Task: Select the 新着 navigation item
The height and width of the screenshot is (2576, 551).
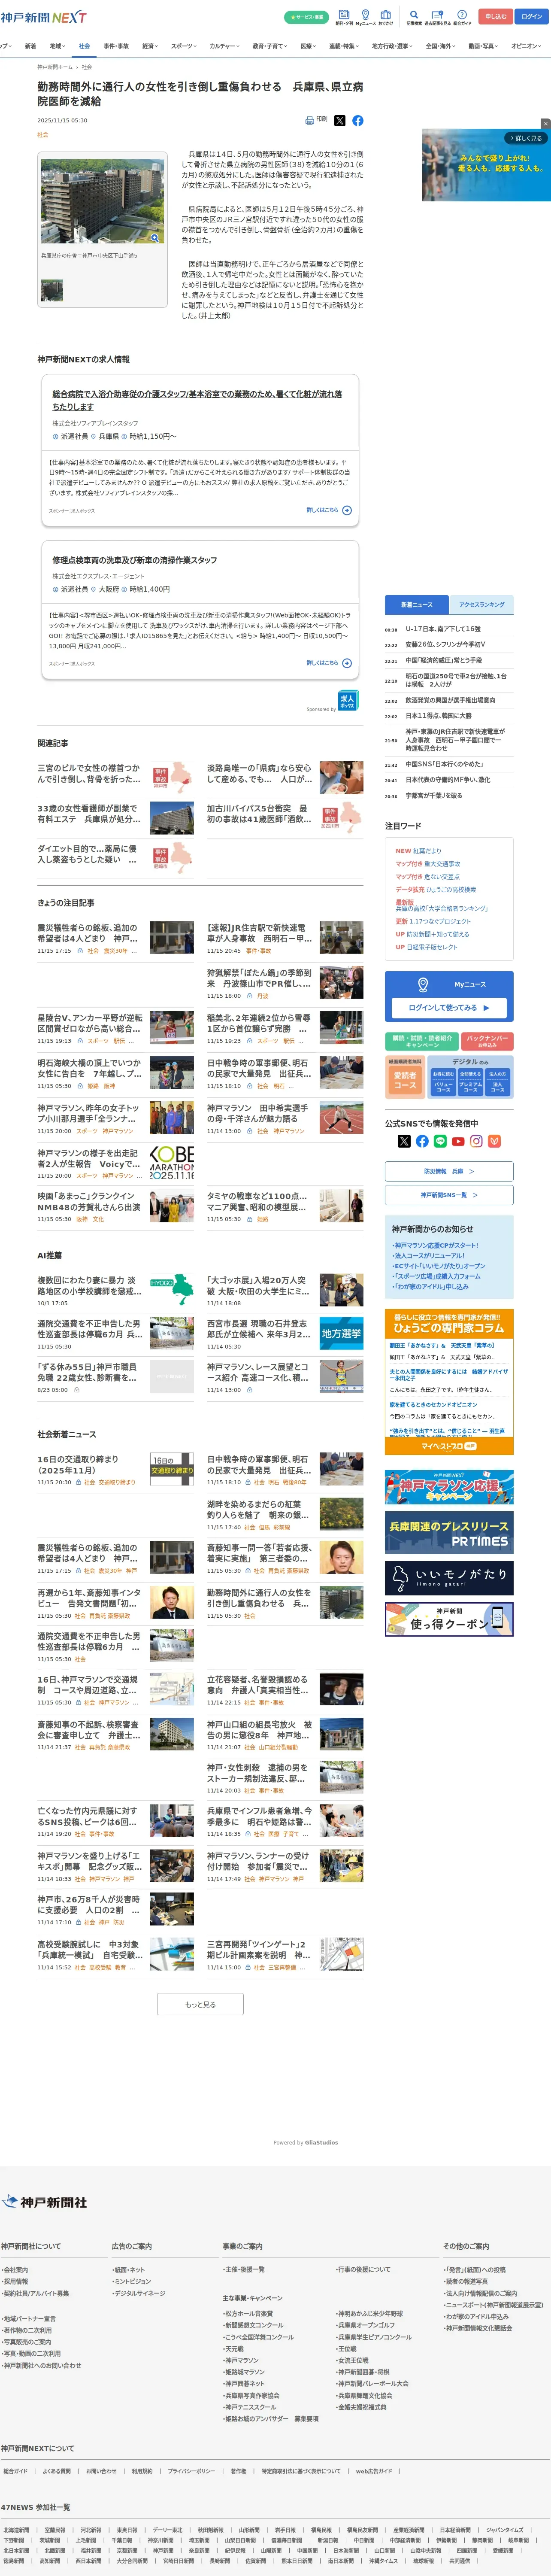Action: click(x=30, y=46)
